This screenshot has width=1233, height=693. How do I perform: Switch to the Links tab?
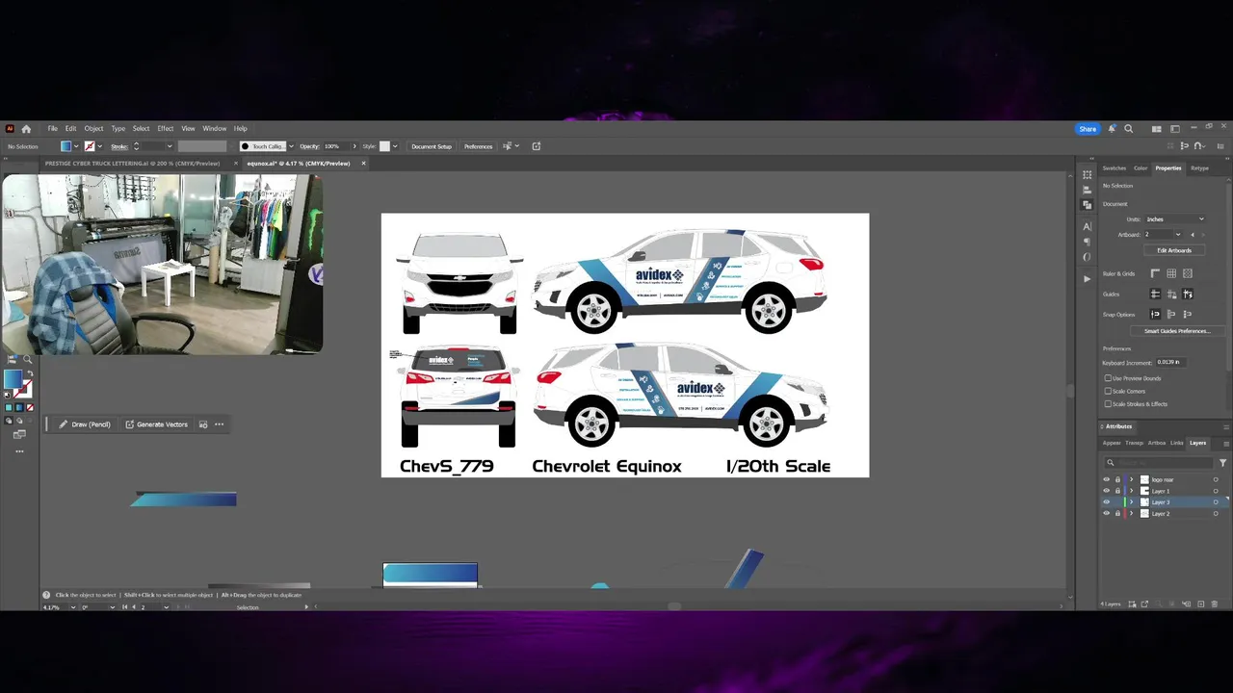[1177, 443]
